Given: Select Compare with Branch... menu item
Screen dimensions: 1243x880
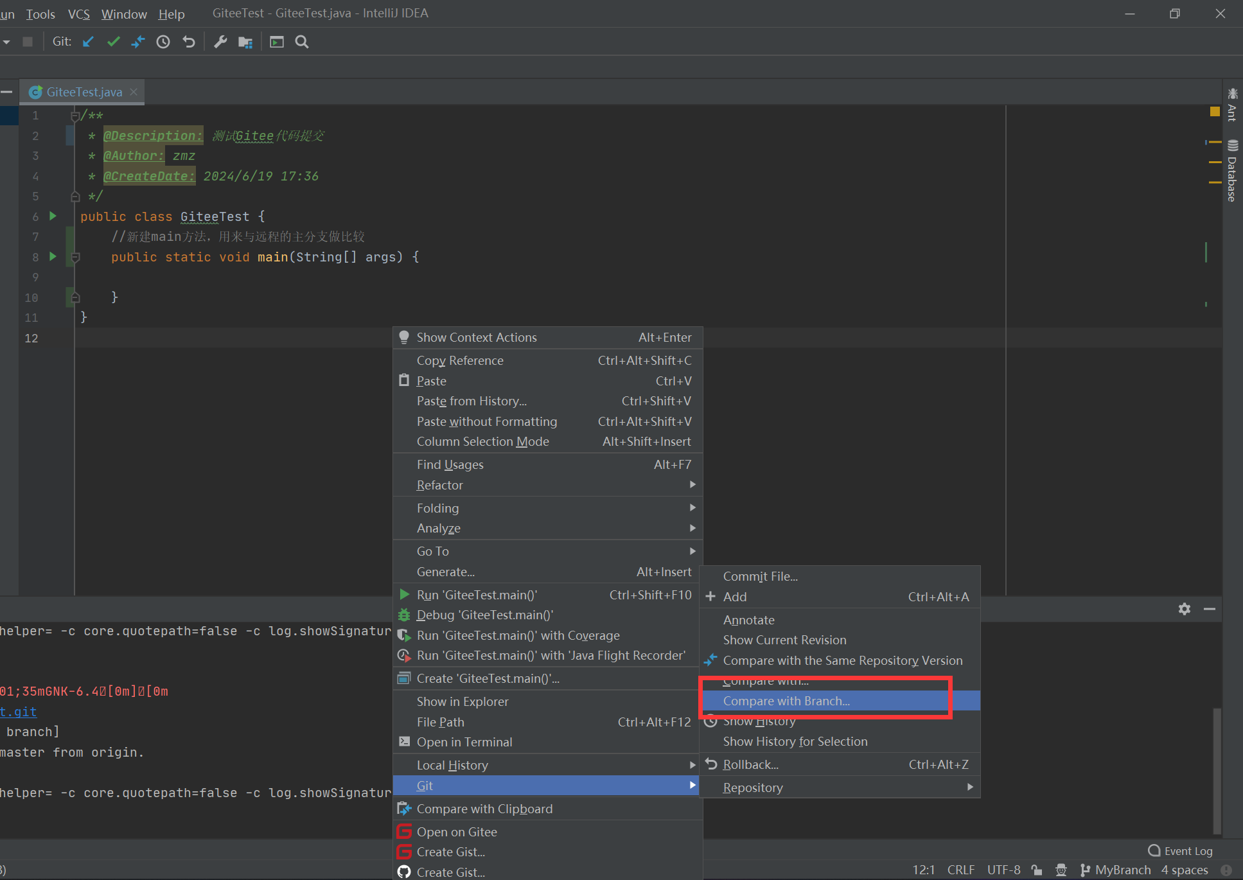Looking at the screenshot, I should coord(840,701).
